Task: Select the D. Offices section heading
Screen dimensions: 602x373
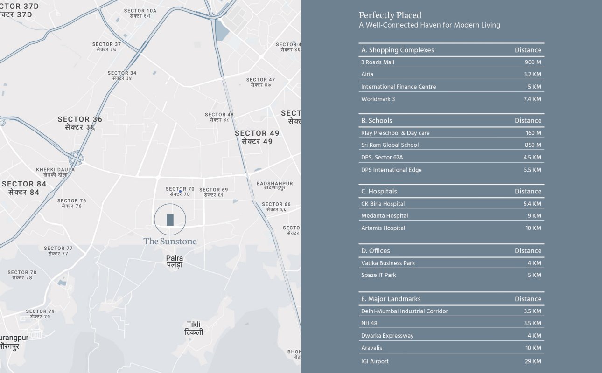Action: 376,250
